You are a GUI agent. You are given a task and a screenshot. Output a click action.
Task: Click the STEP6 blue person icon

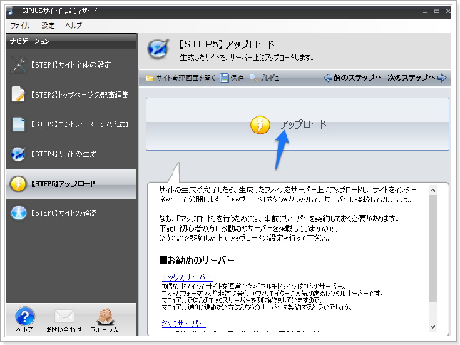pyautogui.click(x=19, y=213)
